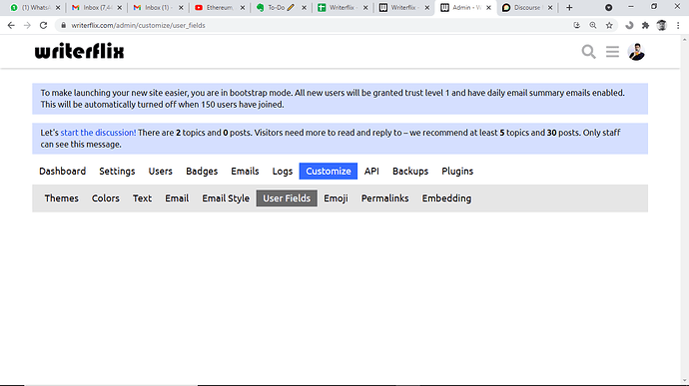Open the browser zoom icon
689x386 pixels.
pyautogui.click(x=593, y=26)
